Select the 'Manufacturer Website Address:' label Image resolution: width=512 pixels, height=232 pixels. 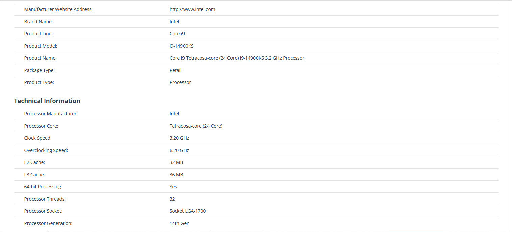[58, 9]
